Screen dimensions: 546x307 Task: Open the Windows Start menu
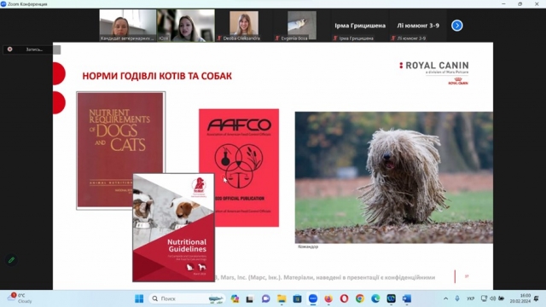point(139,298)
